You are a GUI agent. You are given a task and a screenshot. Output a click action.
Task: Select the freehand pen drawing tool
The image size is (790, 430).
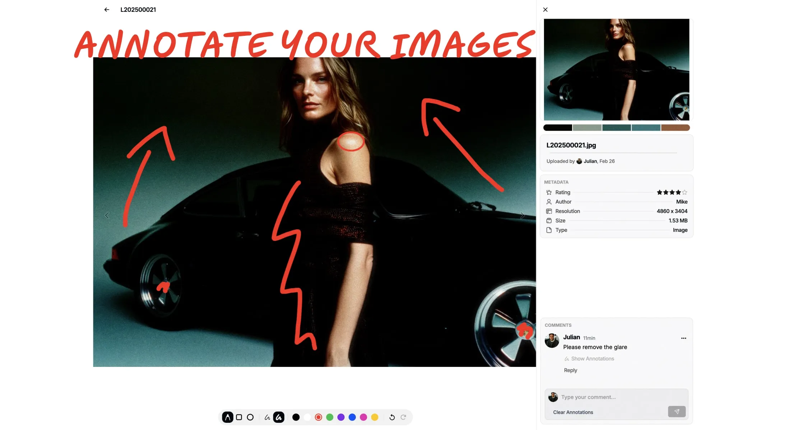pos(228,417)
